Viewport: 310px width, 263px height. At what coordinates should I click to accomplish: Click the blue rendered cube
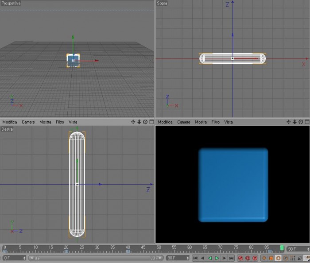[x=233, y=185]
